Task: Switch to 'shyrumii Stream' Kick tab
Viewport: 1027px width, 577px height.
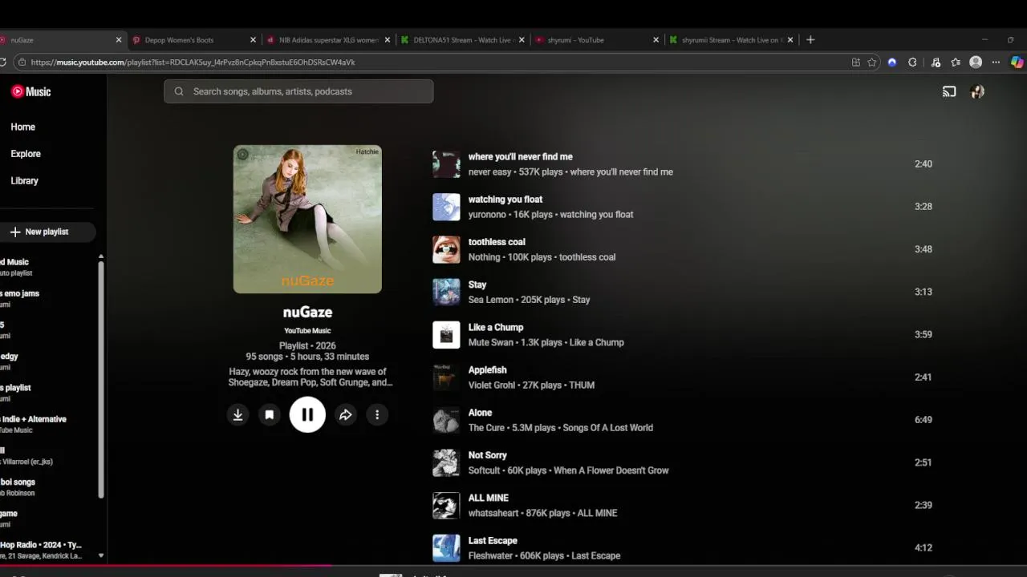Action: tap(731, 40)
